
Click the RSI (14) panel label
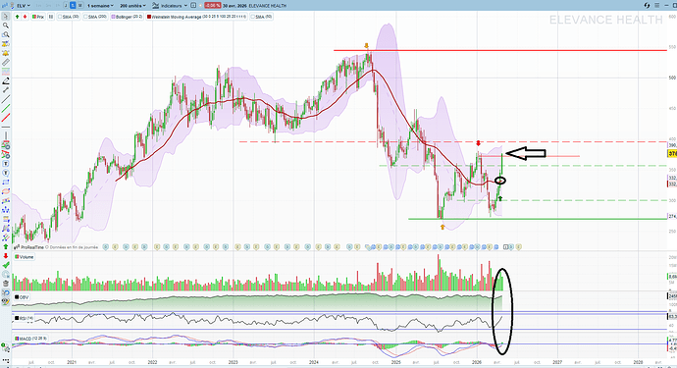pyautogui.click(x=25, y=318)
